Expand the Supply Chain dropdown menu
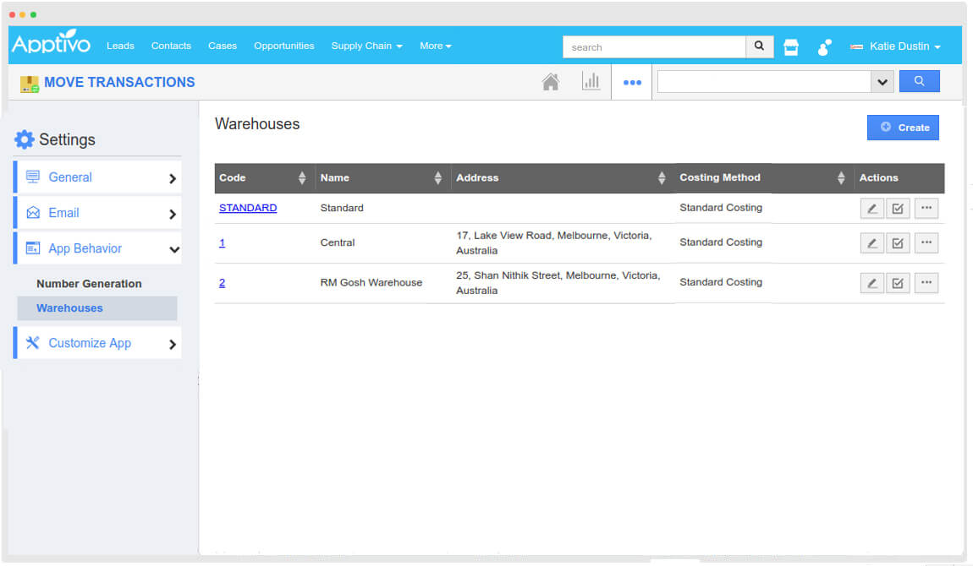 (366, 46)
